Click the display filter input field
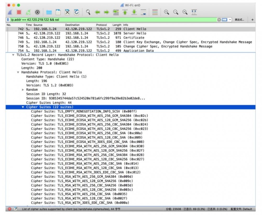This screenshot has width=262, height=215. click(x=105, y=20)
